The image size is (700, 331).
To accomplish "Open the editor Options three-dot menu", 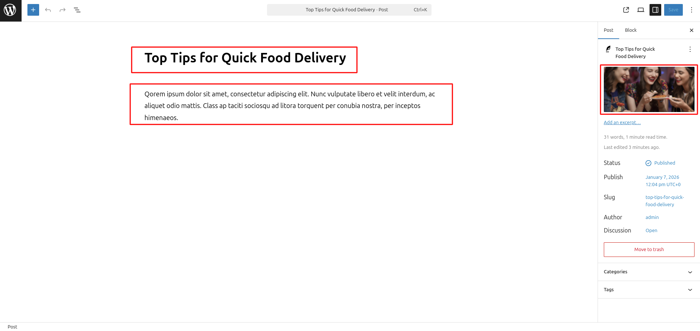I will (x=691, y=10).
